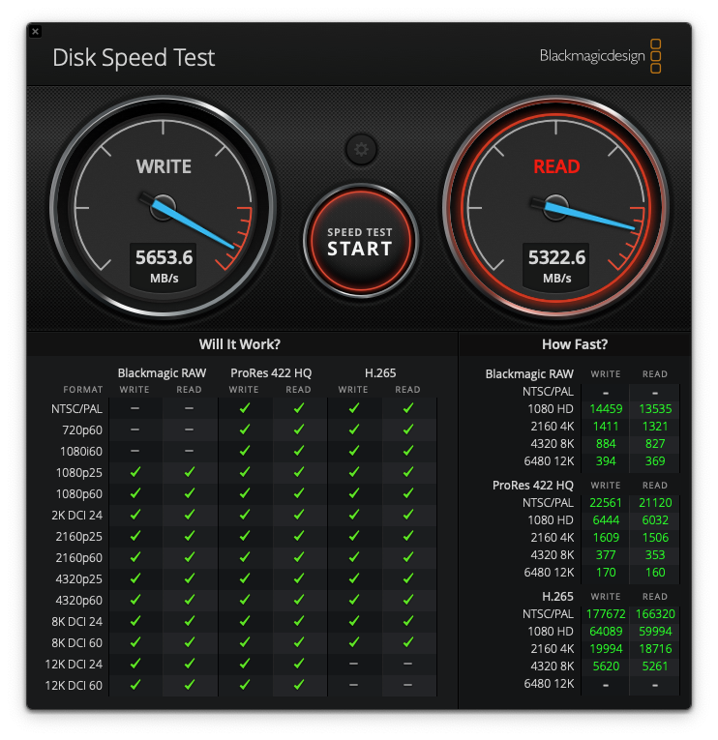The height and width of the screenshot is (740, 718).
Task: Click value 353 for ProRes 4320 8K read
Action: click(655, 555)
